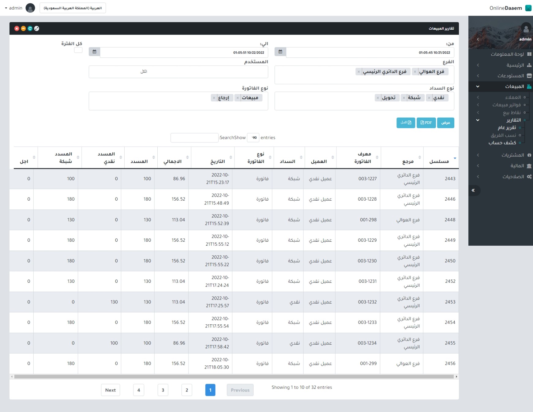Click the calendar icon for the من date

pyautogui.click(x=280, y=52)
